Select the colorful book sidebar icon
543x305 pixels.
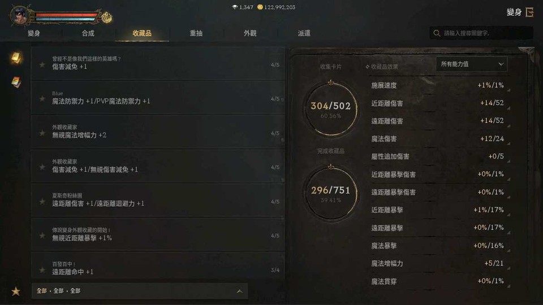click(16, 82)
